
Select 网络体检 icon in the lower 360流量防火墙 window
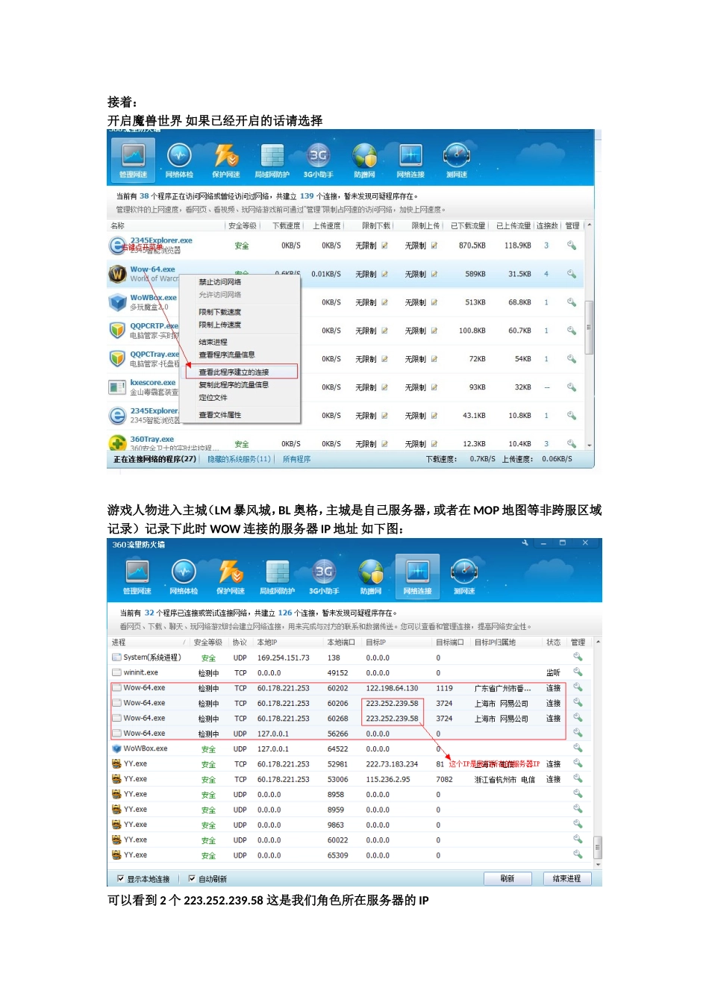184,577
